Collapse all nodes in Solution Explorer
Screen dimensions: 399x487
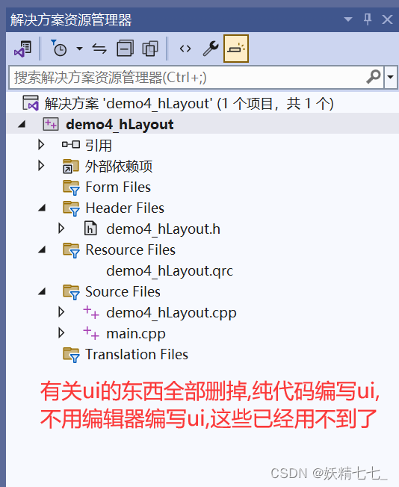coord(125,49)
